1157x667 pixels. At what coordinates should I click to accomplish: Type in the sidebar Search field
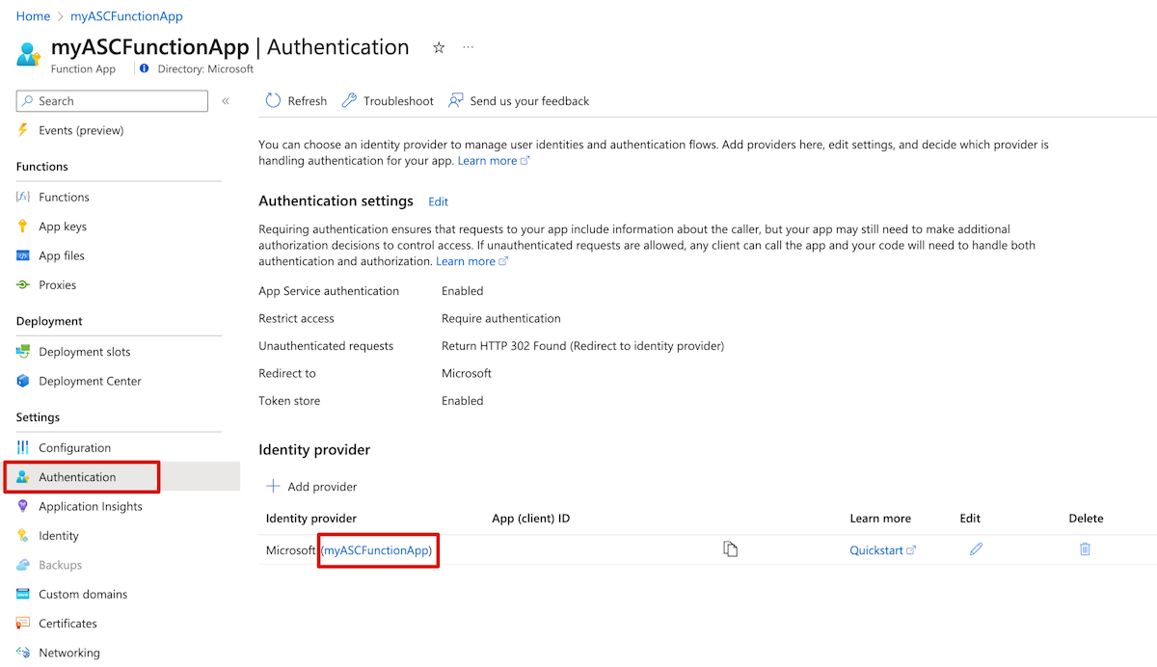(x=116, y=101)
